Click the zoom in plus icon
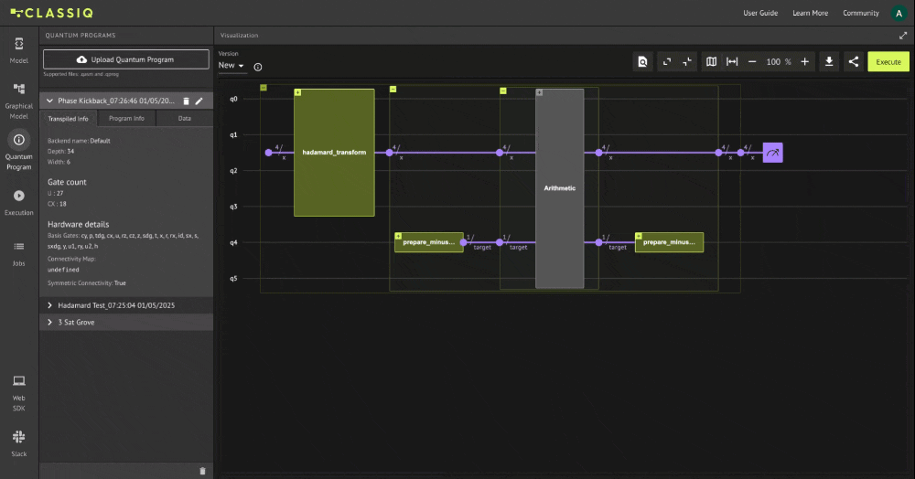 (x=805, y=61)
